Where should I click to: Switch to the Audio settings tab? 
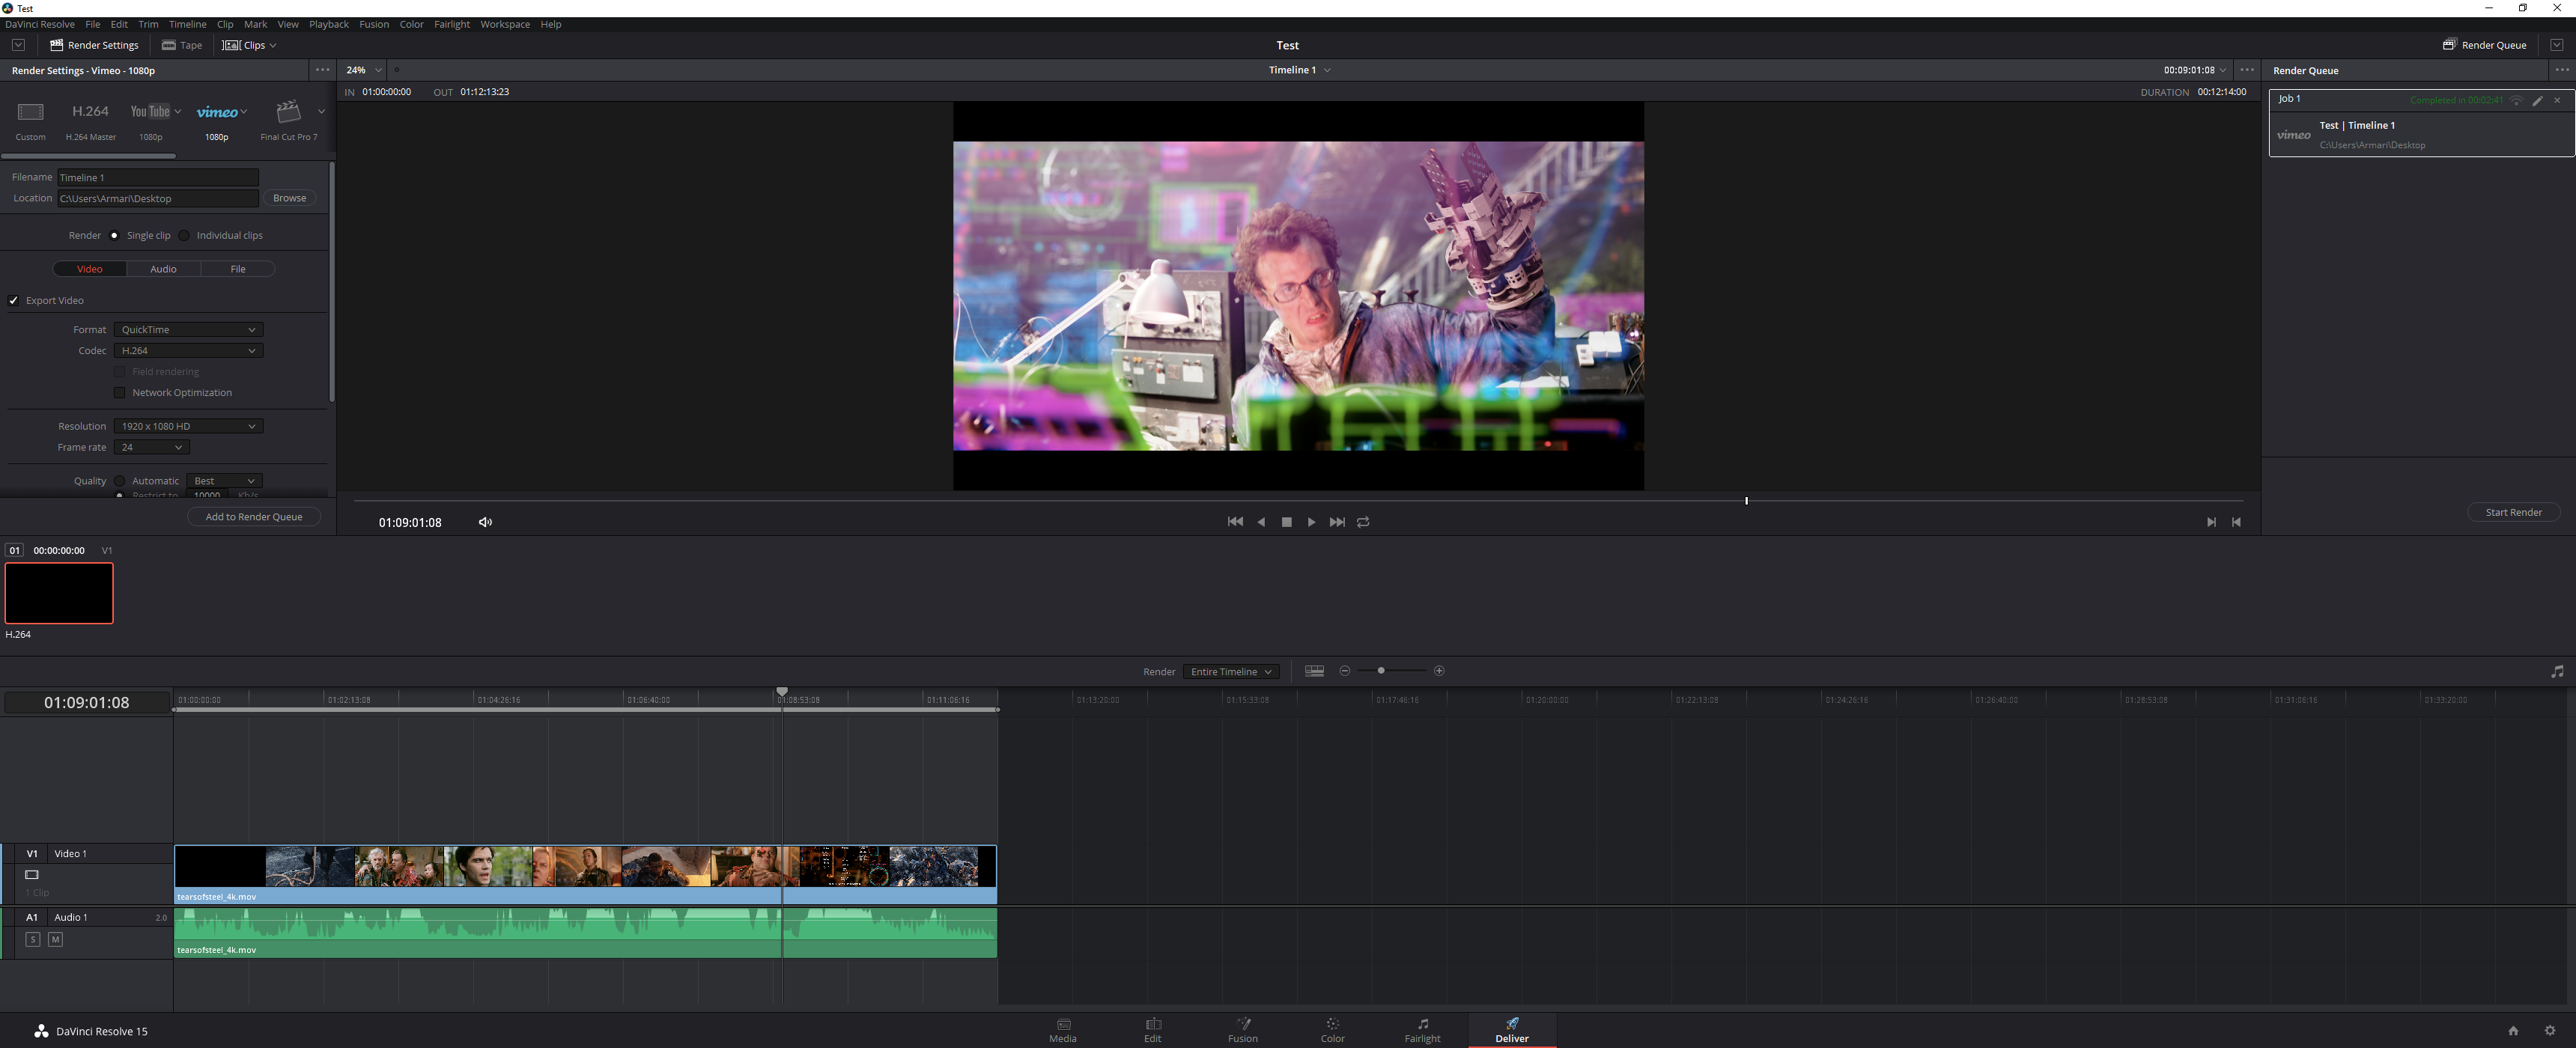(163, 269)
